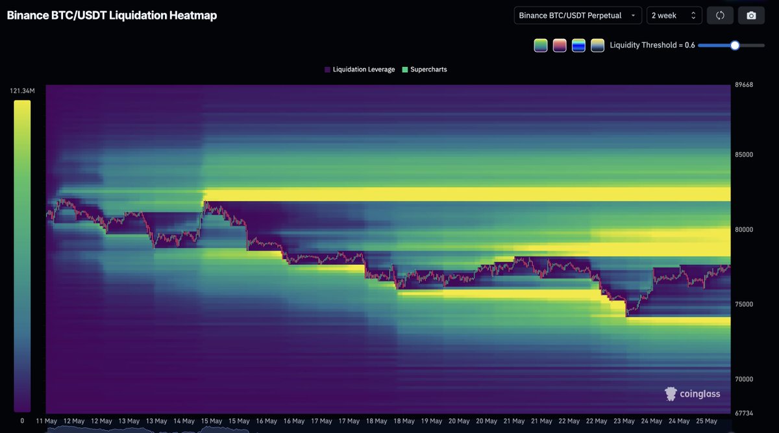Click the 85000 price axis label
779x433 pixels.
(744, 155)
